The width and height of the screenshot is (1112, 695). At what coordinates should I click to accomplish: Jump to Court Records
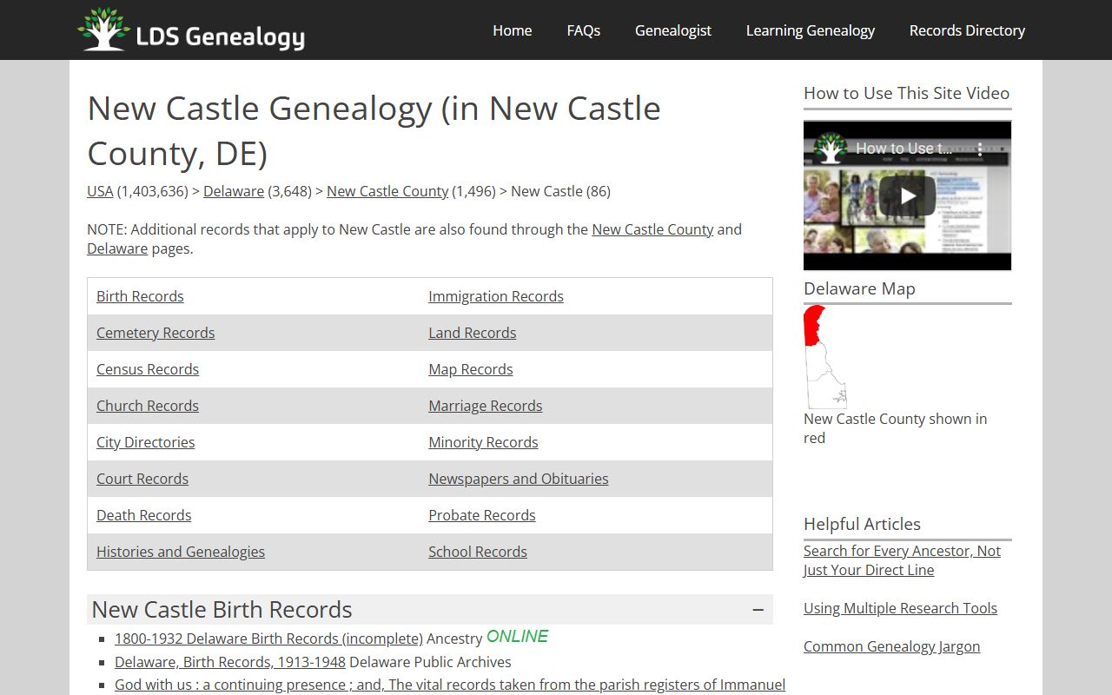tap(142, 479)
